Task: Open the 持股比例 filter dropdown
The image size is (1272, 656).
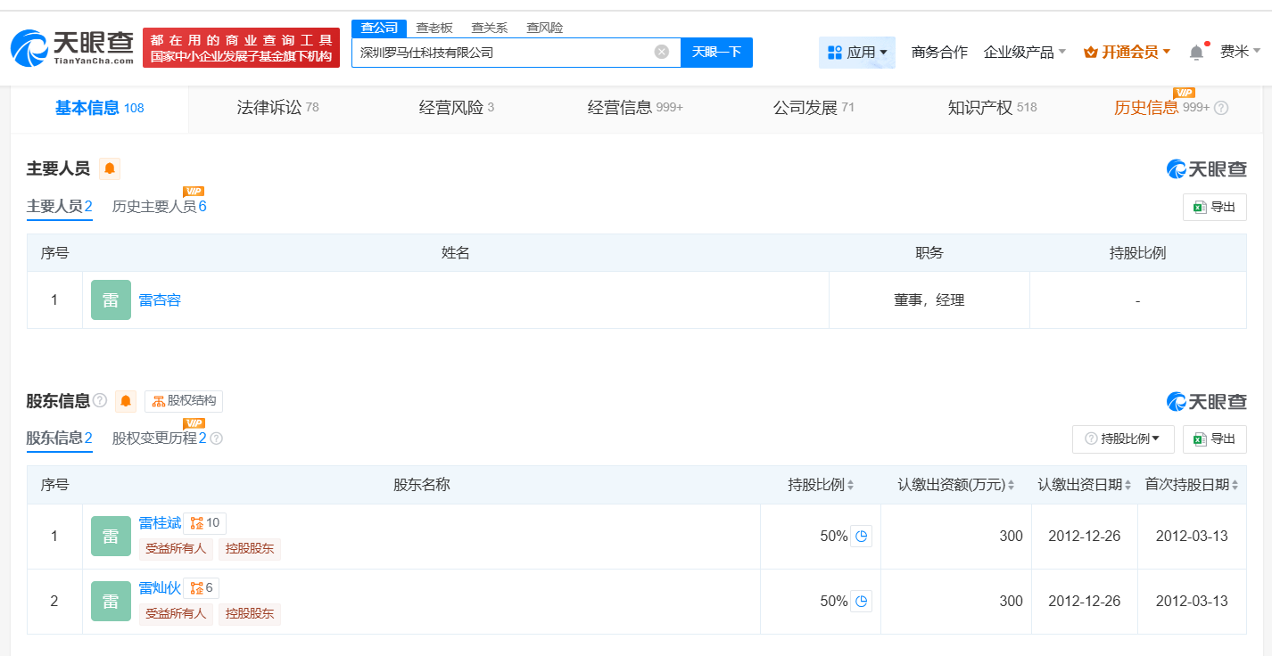Action: (1122, 439)
